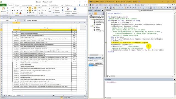
Task: Switch to Alphabetic tab in Properties
Action: point(92,63)
